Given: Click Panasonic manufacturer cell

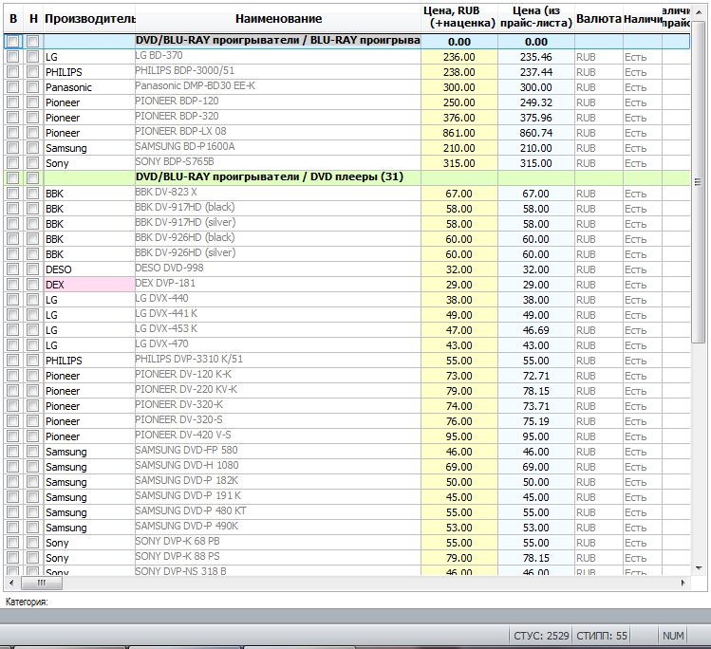Looking at the screenshot, I should [x=89, y=87].
